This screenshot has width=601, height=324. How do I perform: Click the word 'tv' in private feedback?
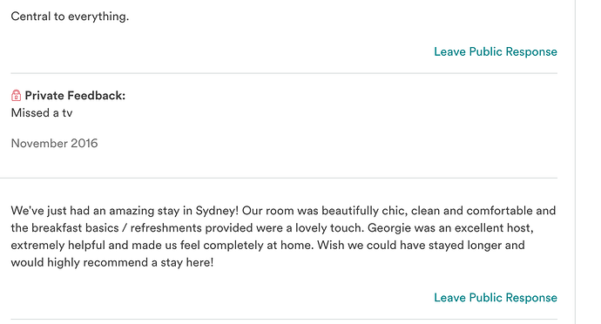[67, 112]
